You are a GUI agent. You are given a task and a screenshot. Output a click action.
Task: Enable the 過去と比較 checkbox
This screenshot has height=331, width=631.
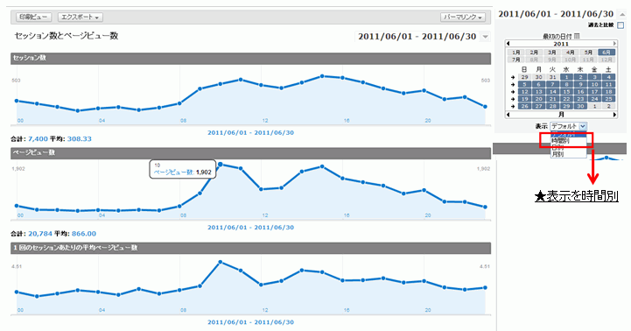coord(621,25)
